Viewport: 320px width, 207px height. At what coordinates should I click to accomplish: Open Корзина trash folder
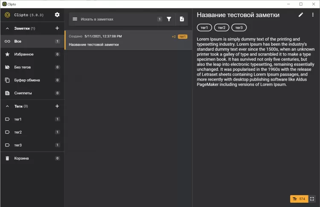click(22, 158)
